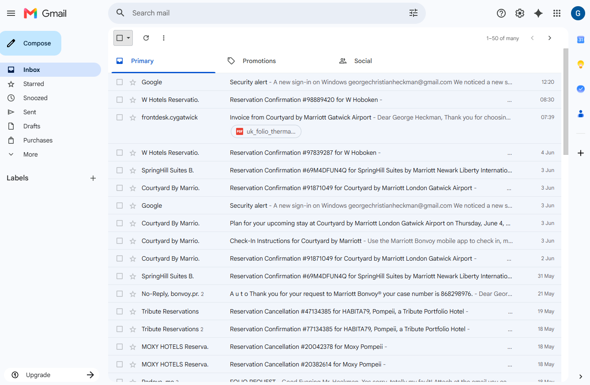Go to the older page of emails
The image size is (590, 385).
click(550, 38)
